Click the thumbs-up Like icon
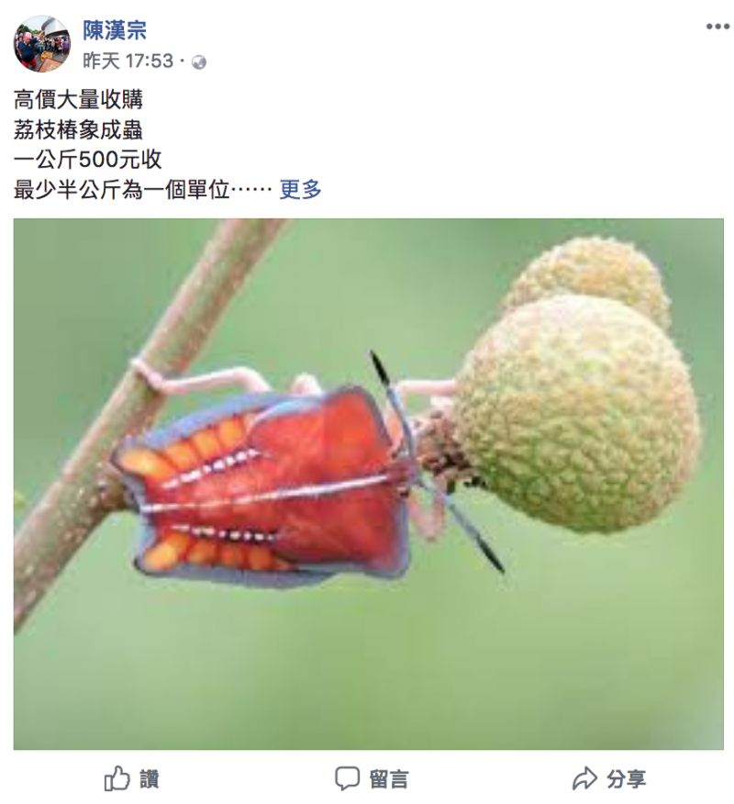The height and width of the screenshot is (804, 734). (117, 779)
